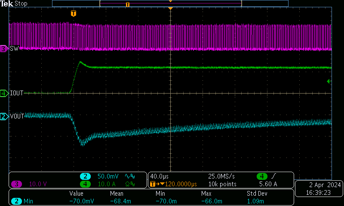The width and height of the screenshot is (344, 206).
Task: Click the channel 4 IOUT waveform marker
Action: tap(4, 93)
